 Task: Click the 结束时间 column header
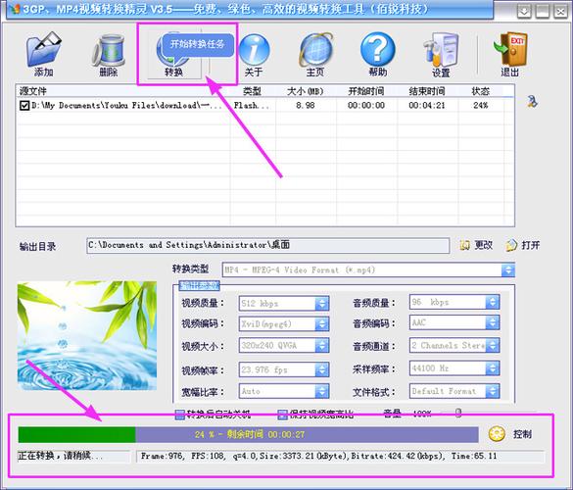pyautogui.click(x=428, y=91)
